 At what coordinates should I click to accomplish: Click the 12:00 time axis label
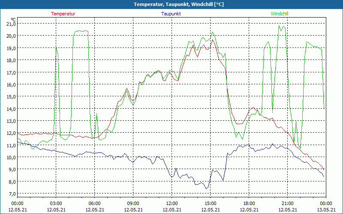(172, 204)
